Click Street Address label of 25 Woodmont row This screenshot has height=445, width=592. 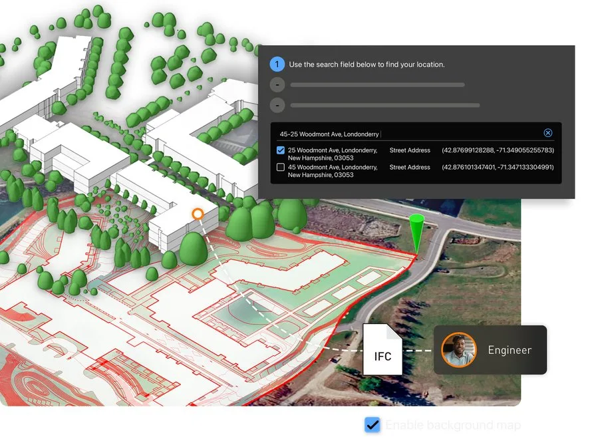point(410,150)
